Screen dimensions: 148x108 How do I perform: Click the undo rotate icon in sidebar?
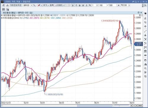[x=145, y=22]
